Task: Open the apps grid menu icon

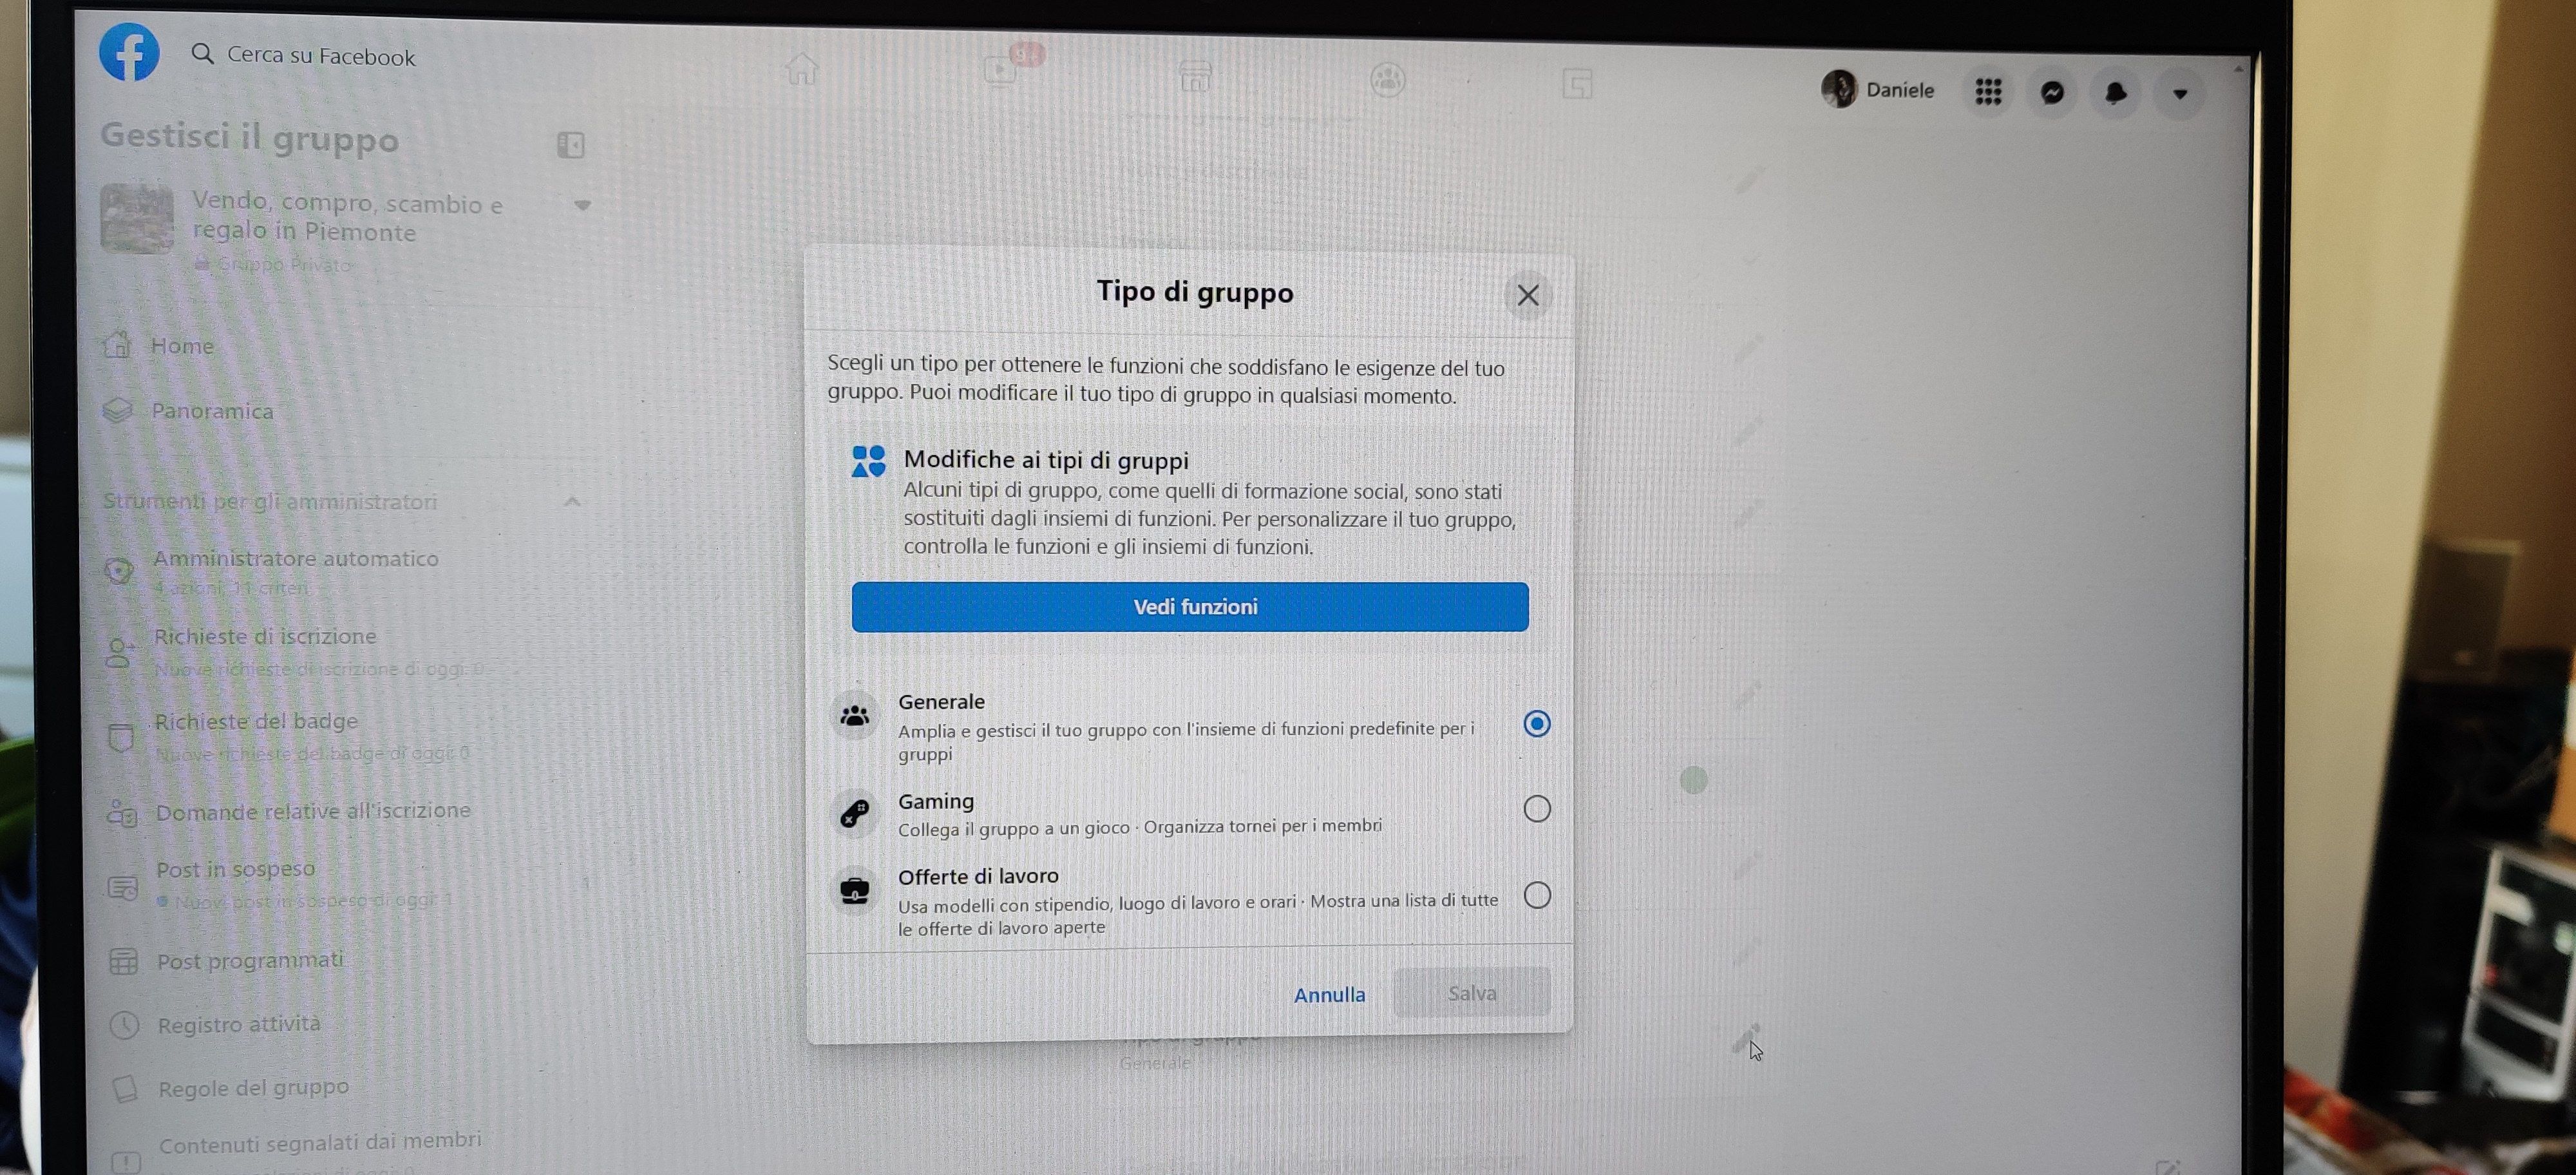Action: point(1988,92)
